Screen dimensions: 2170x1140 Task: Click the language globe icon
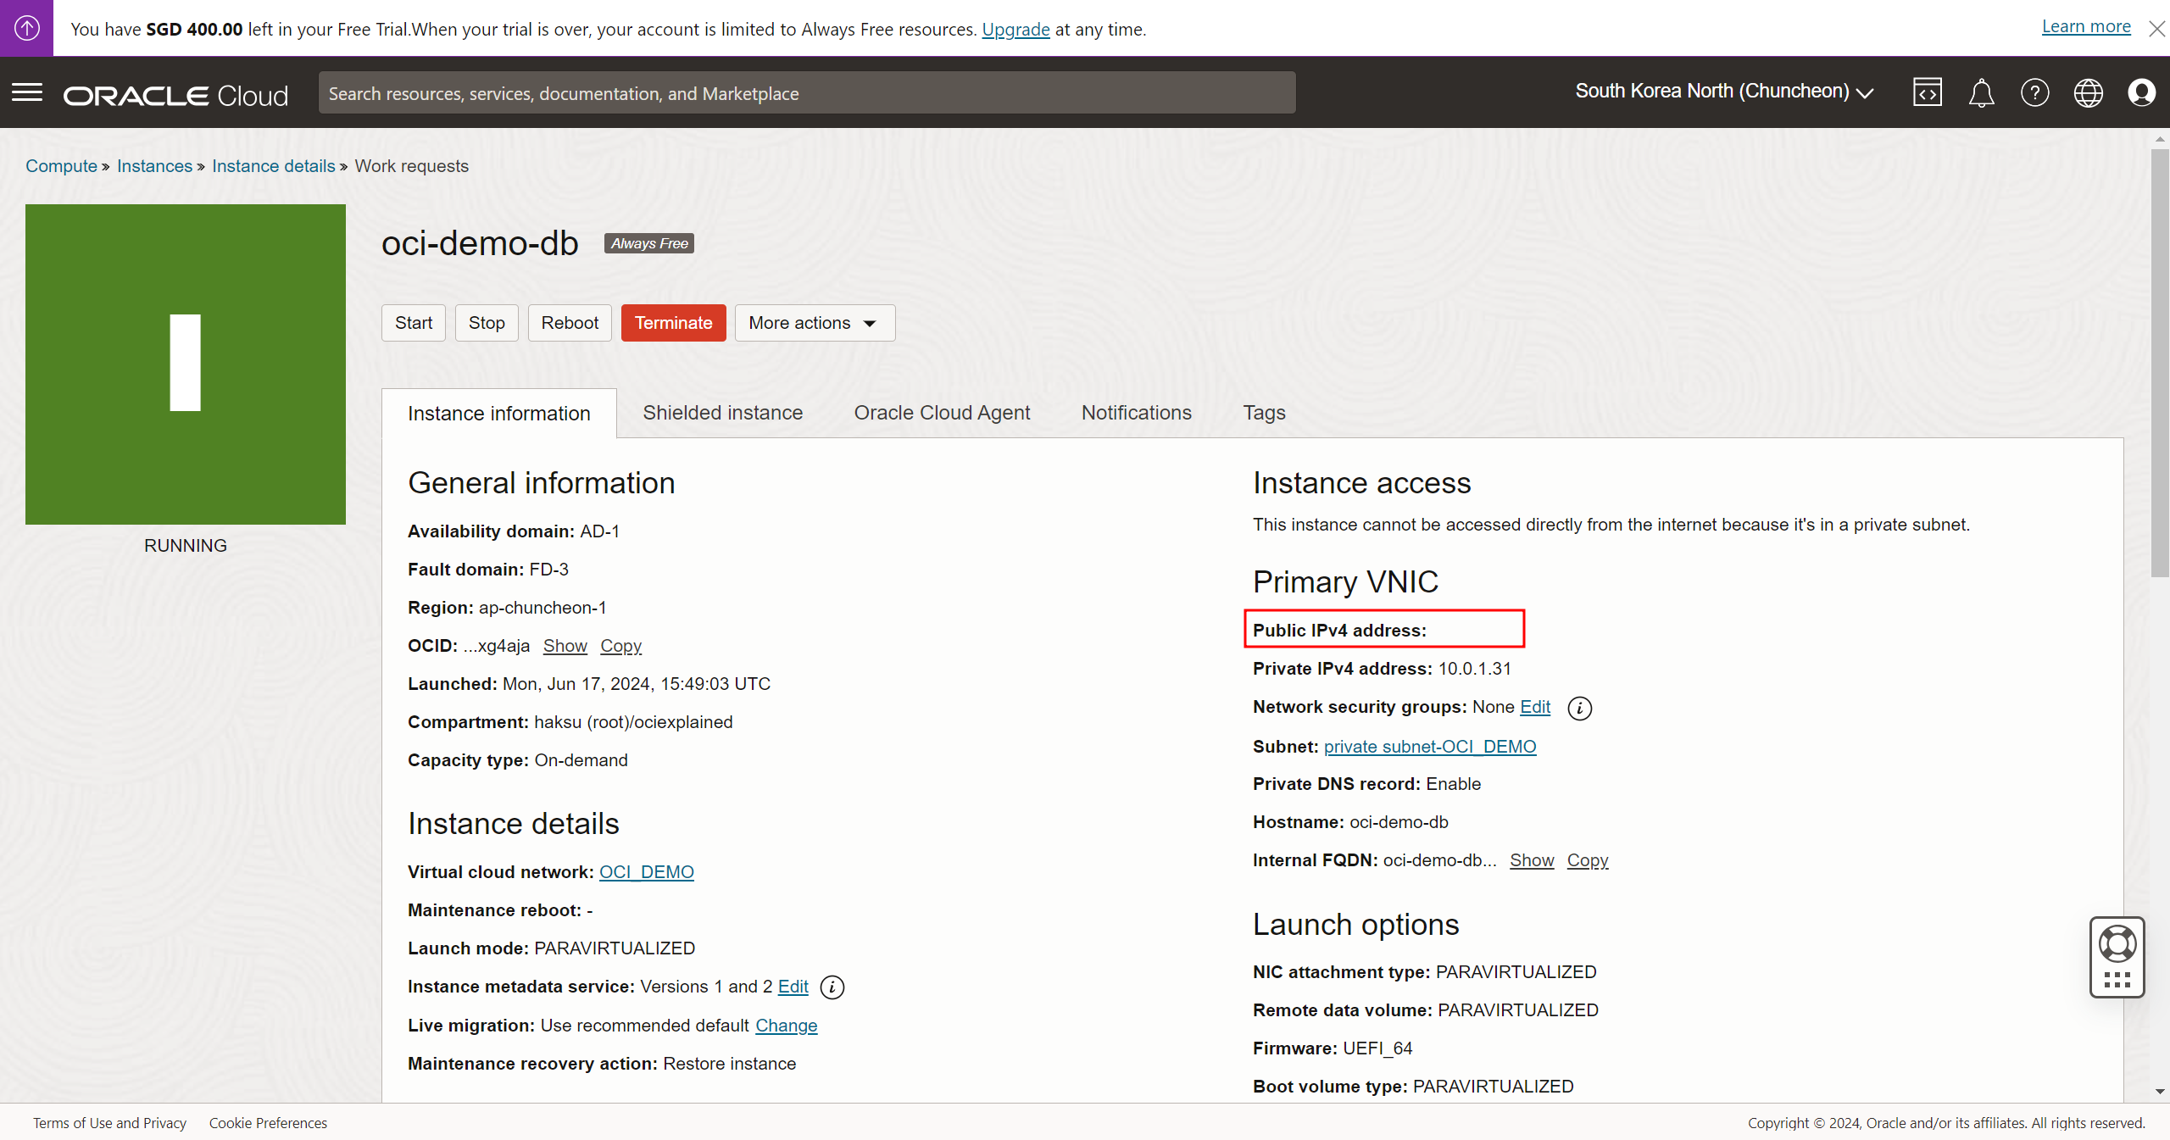coord(2088,92)
